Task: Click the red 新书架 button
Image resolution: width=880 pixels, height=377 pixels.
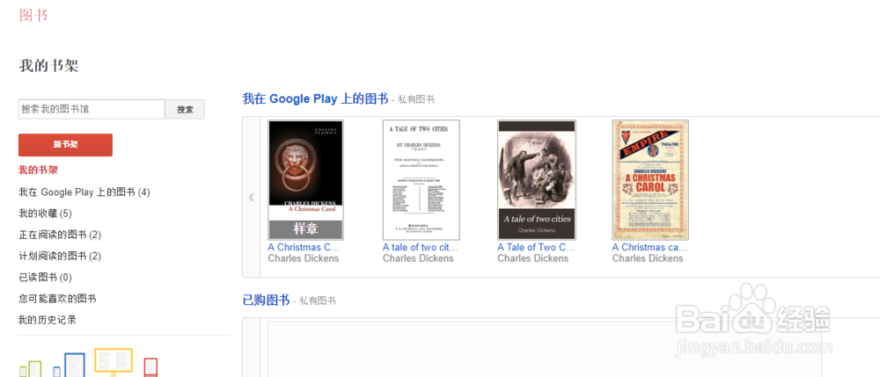Action: tap(66, 144)
